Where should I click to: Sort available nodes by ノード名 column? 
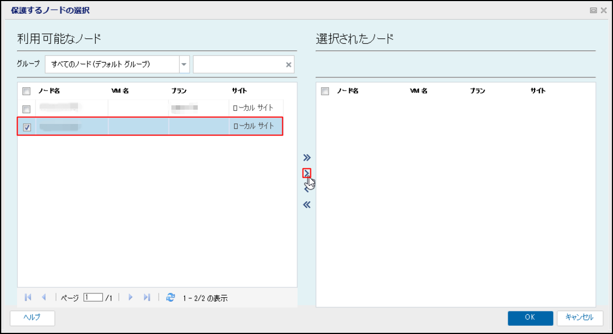[x=49, y=91]
